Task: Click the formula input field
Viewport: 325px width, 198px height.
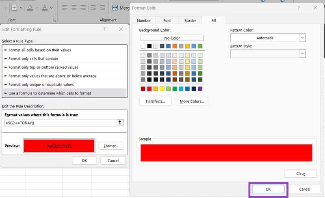Action: point(59,123)
